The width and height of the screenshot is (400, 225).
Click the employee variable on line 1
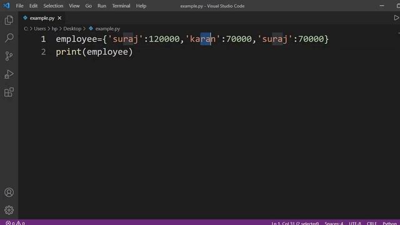coord(76,39)
